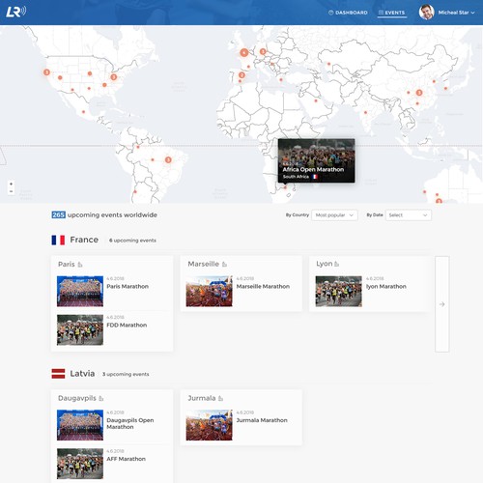Open the AFF Marathon event link
The image size is (483, 483).
pyautogui.click(x=126, y=459)
